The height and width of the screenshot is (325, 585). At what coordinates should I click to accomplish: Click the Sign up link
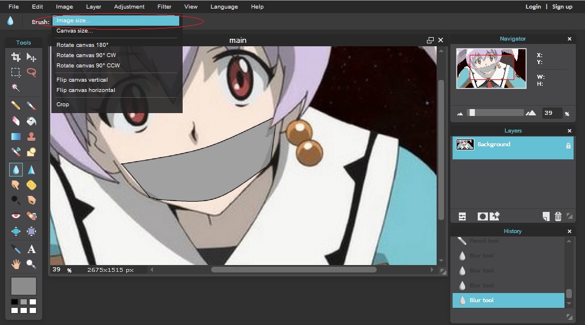pos(562,6)
